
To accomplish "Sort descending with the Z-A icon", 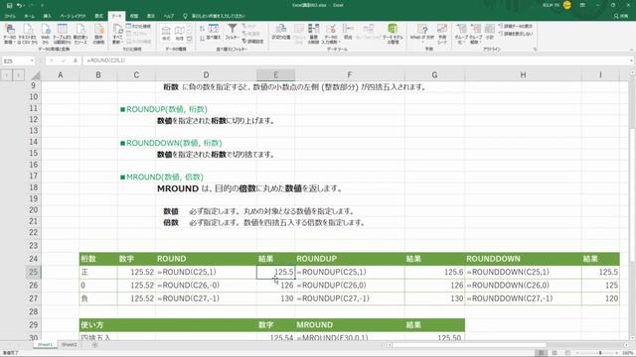I will pyautogui.click(x=202, y=38).
